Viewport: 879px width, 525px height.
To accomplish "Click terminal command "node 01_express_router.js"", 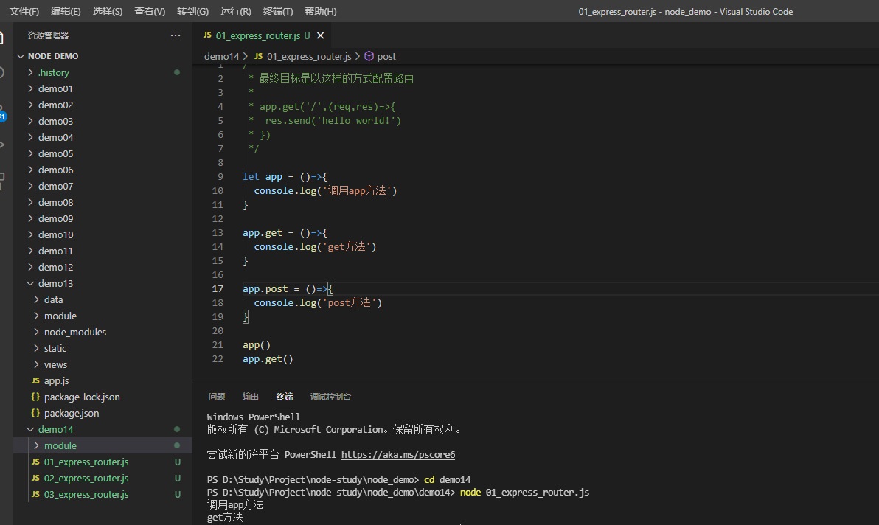I will click(525, 492).
